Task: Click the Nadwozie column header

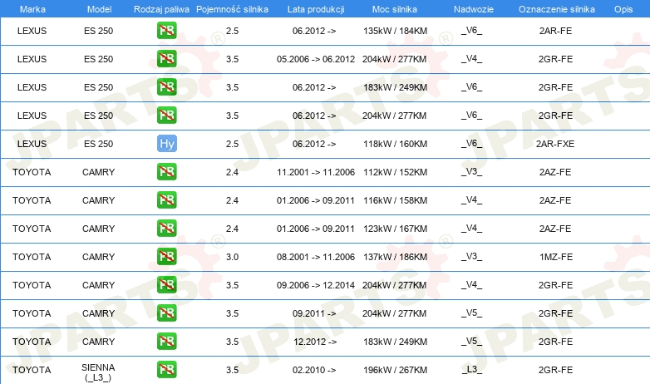Action: pyautogui.click(x=474, y=9)
